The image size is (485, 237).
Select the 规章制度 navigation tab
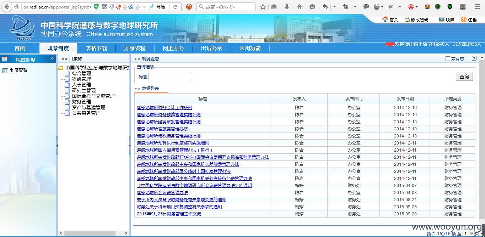point(58,48)
